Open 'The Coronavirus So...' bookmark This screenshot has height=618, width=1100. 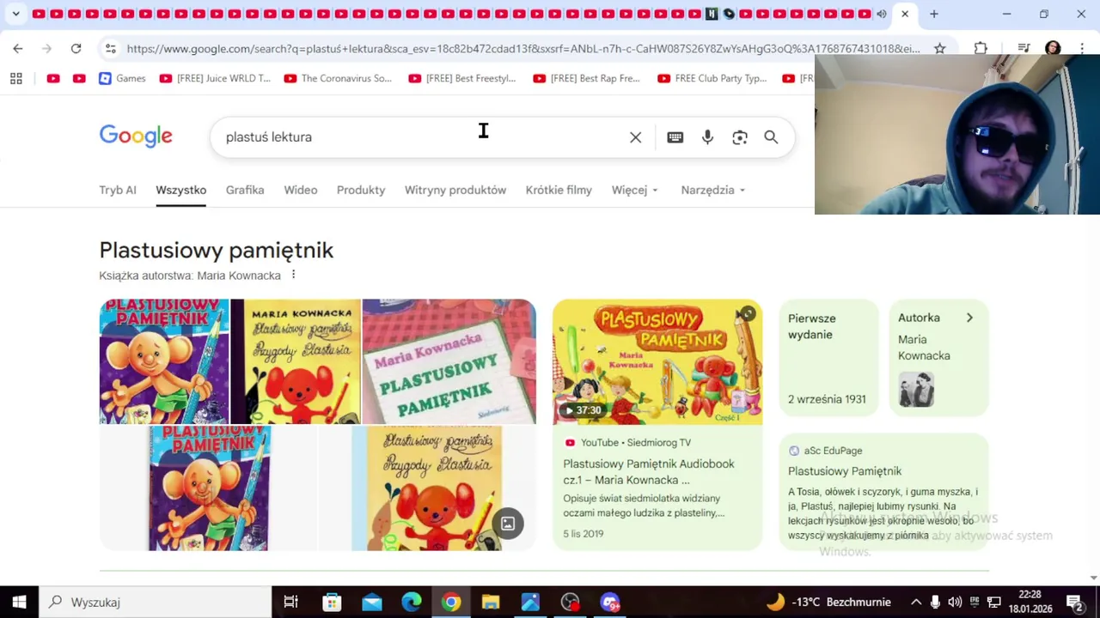click(338, 78)
